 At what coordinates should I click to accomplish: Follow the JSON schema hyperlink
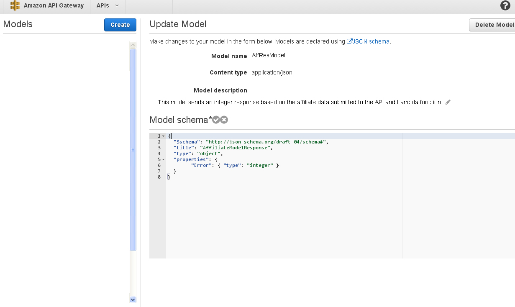(371, 41)
